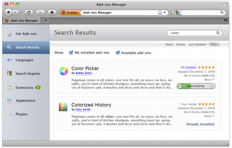Expand More details for Colorized History
The height and width of the screenshot is (148, 232).
pos(209,116)
